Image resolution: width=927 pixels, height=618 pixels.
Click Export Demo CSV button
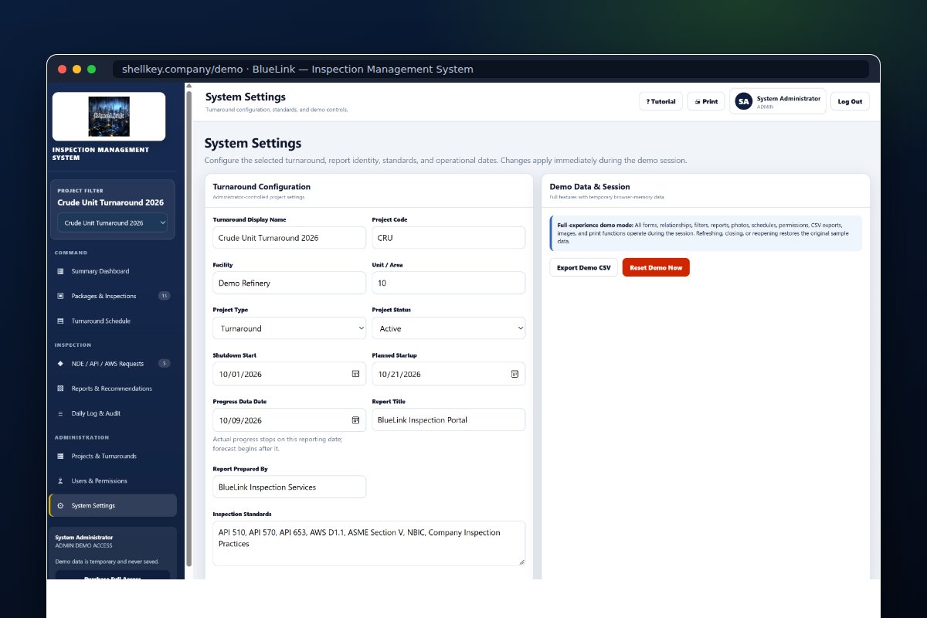[583, 267]
